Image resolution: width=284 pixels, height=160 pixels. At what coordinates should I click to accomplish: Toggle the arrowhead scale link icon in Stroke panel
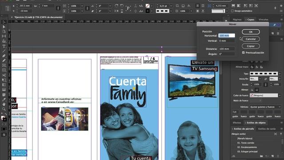click(x=265, y=84)
